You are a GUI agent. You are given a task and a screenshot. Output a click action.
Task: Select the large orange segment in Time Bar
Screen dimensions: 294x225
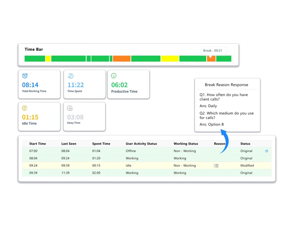[122, 59]
